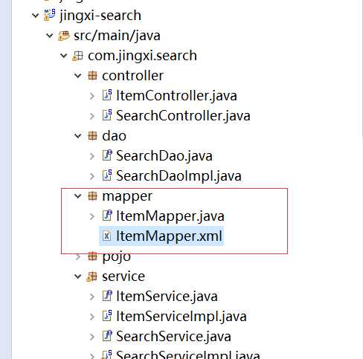Select the dao package label
Screen dimensions: 363x359
pos(115,136)
